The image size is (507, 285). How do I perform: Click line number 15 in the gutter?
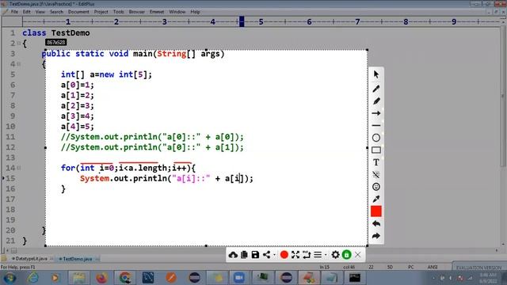(10, 178)
